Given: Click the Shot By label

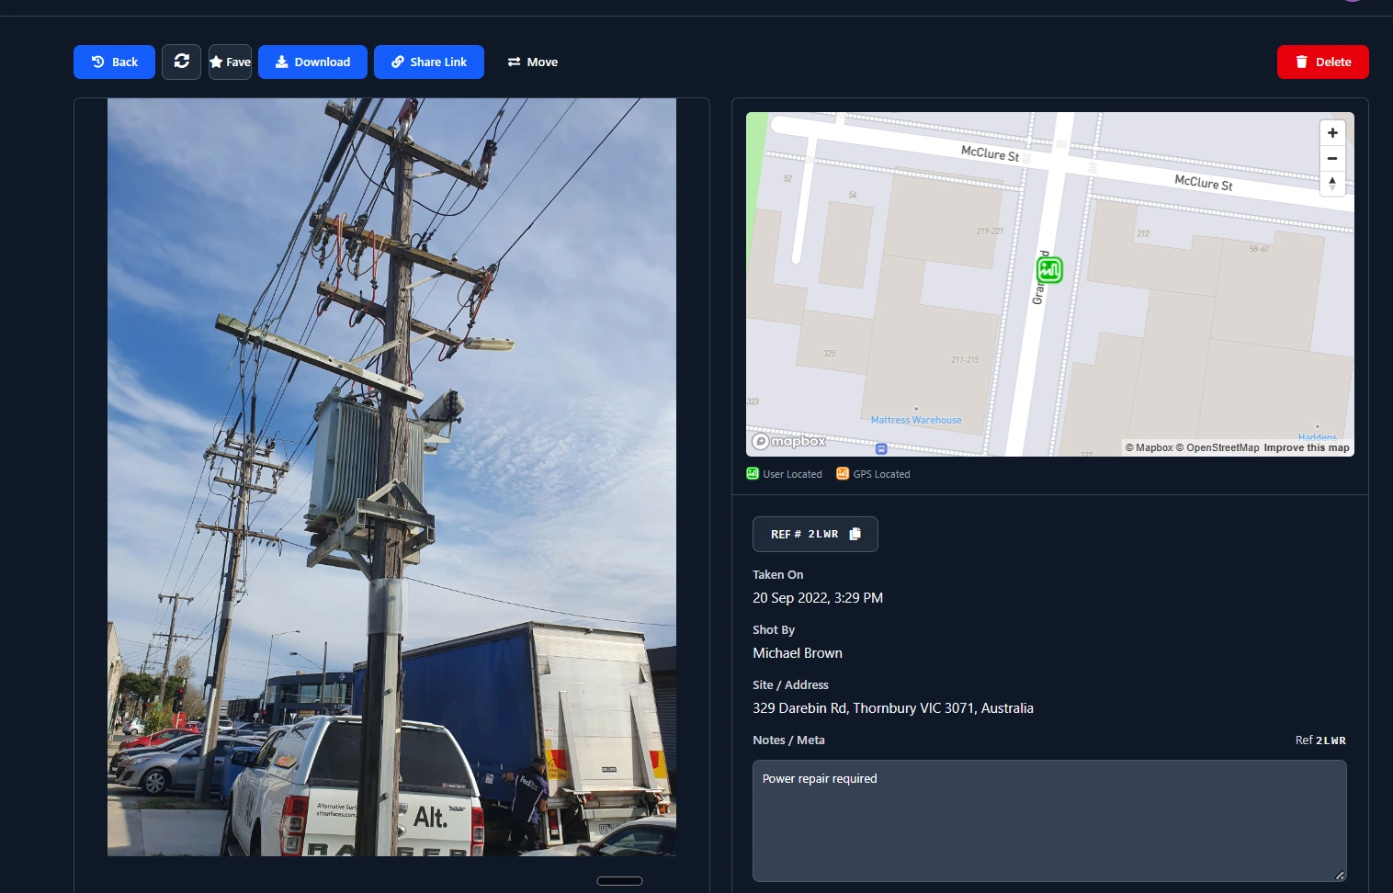Looking at the screenshot, I should tap(774, 630).
